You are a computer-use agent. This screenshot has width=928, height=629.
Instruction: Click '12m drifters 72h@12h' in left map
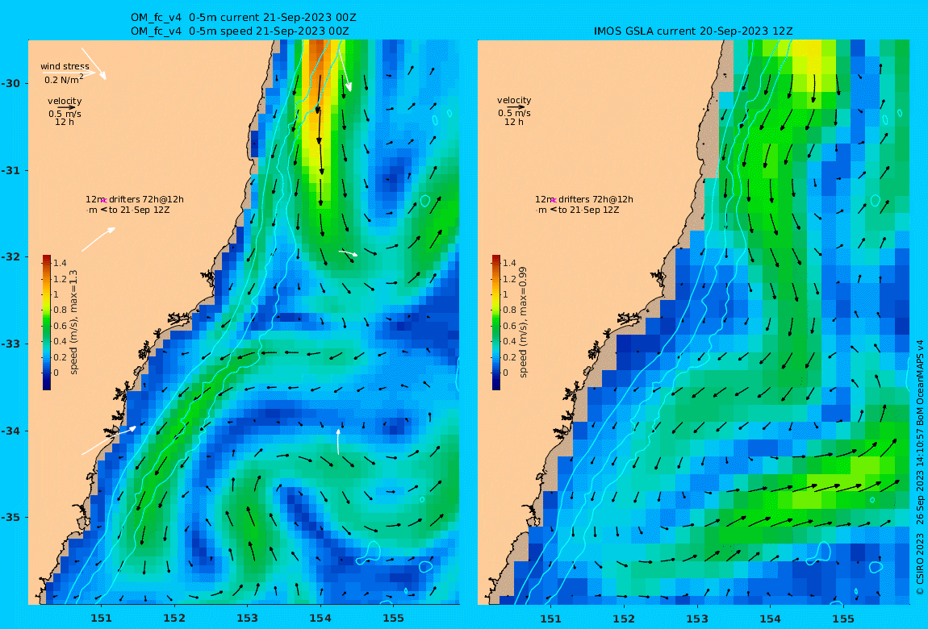[x=134, y=200]
